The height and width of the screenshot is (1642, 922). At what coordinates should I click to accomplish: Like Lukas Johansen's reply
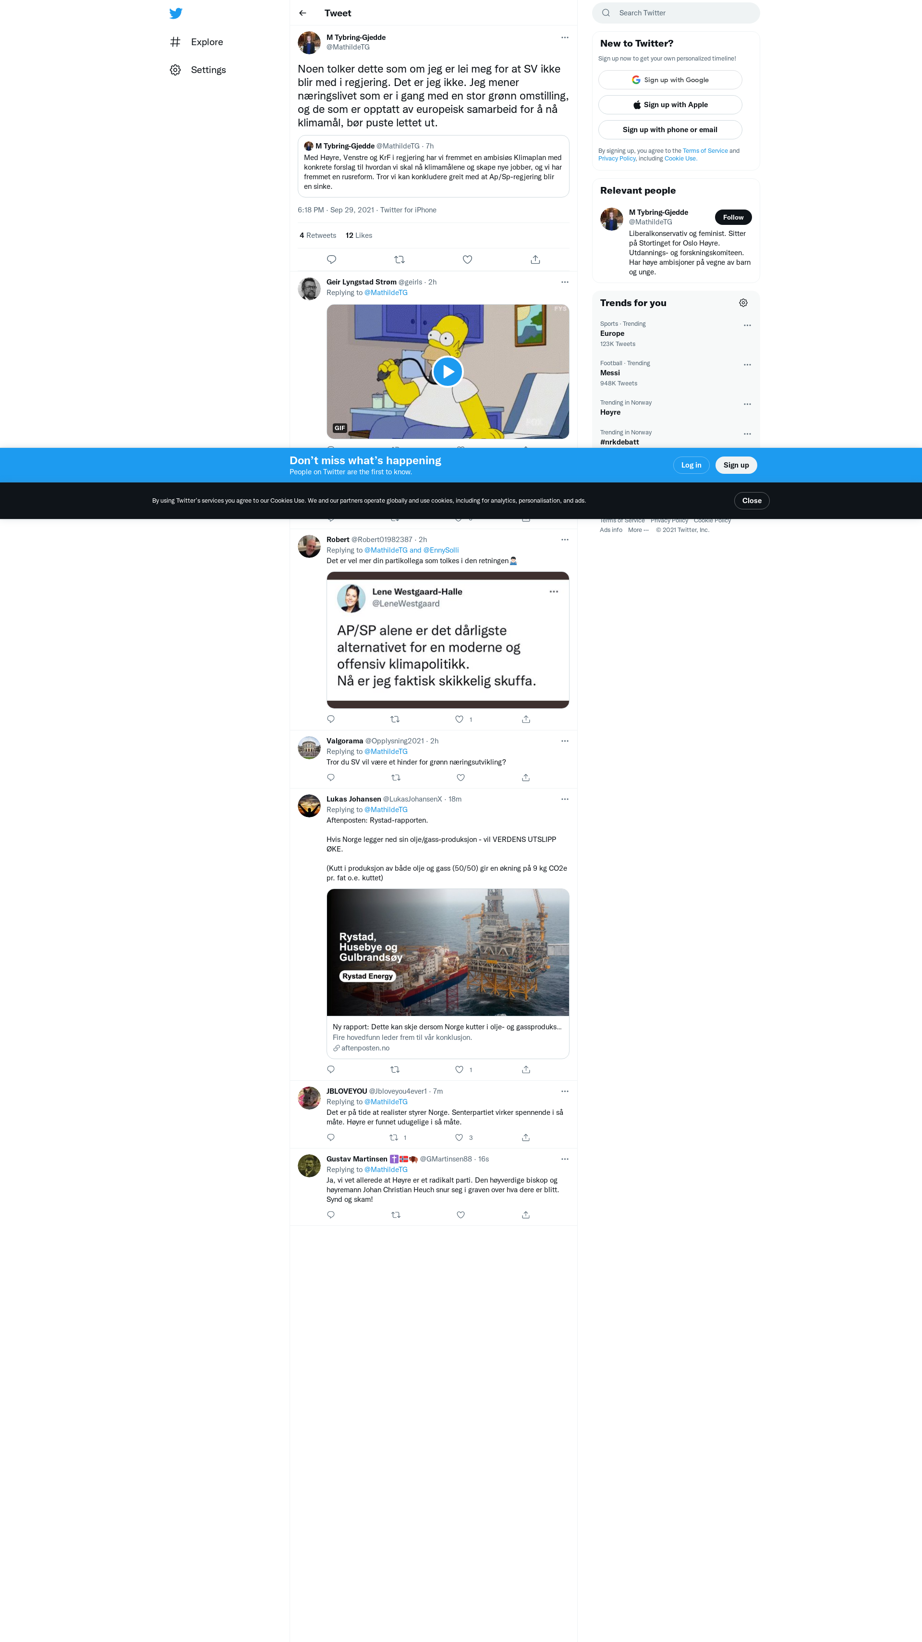pyautogui.click(x=460, y=1070)
